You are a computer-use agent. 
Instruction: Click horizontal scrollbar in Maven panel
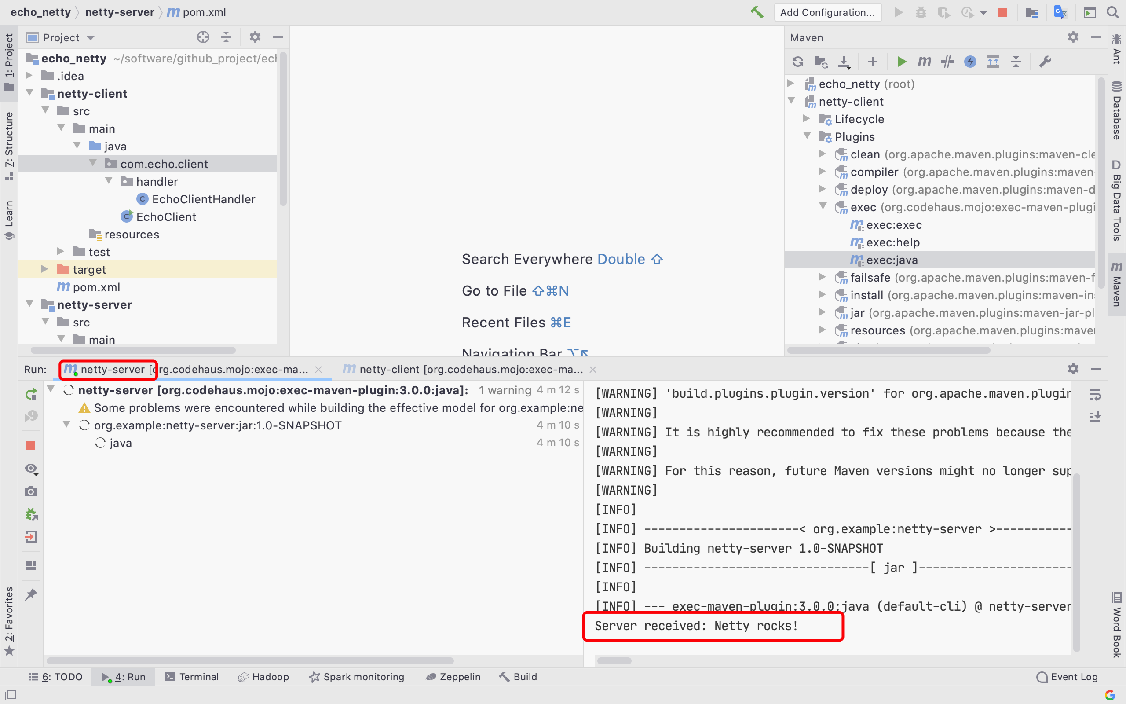pyautogui.click(x=888, y=350)
